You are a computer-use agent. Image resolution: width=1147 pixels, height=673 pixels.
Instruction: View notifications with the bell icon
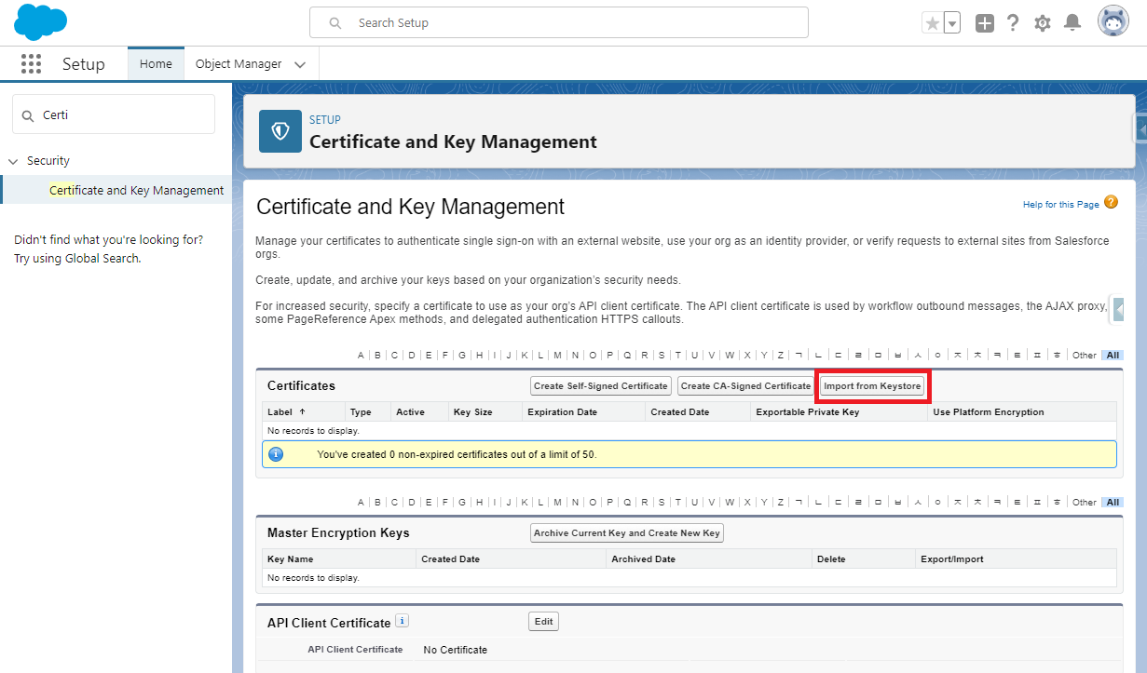(x=1072, y=21)
